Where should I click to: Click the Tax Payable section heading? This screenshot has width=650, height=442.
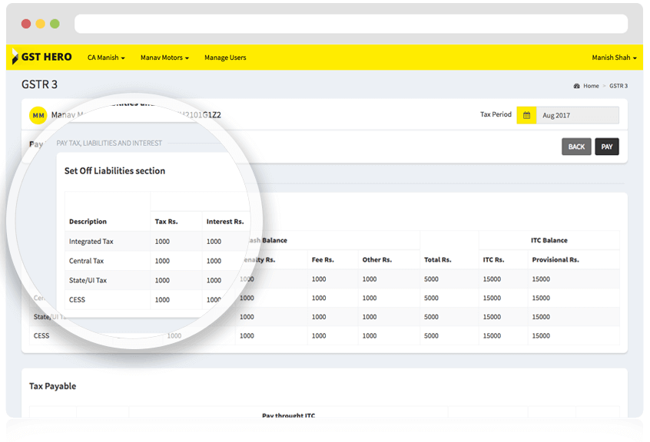coord(53,386)
